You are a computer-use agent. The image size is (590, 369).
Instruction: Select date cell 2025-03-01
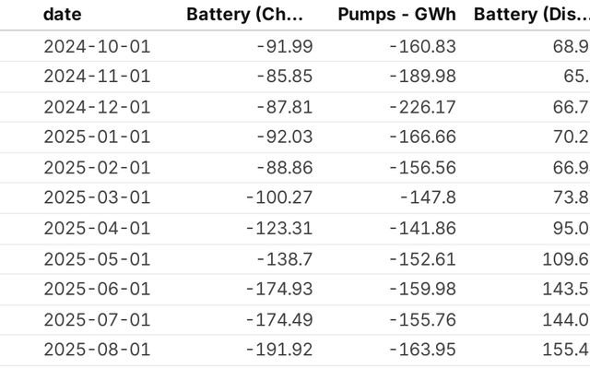coord(97,198)
